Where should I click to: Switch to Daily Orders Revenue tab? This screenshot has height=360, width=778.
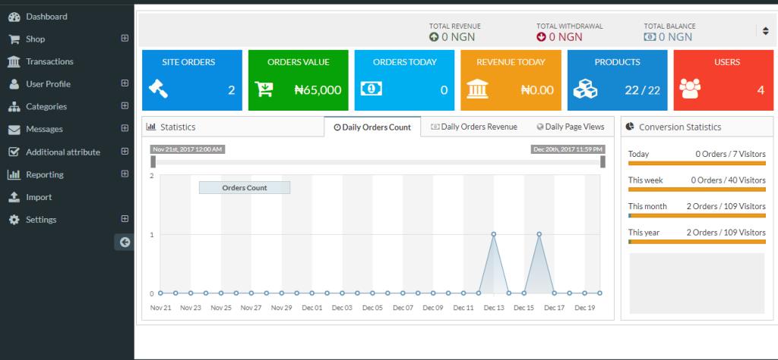(473, 127)
